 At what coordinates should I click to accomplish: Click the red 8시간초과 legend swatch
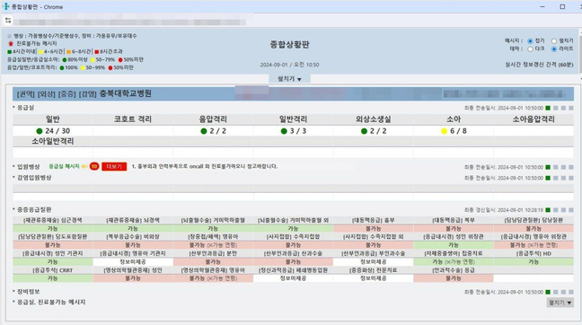[x=96, y=51]
